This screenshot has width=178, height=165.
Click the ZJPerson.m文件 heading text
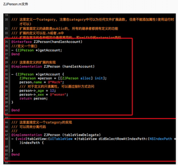coord(16,4)
